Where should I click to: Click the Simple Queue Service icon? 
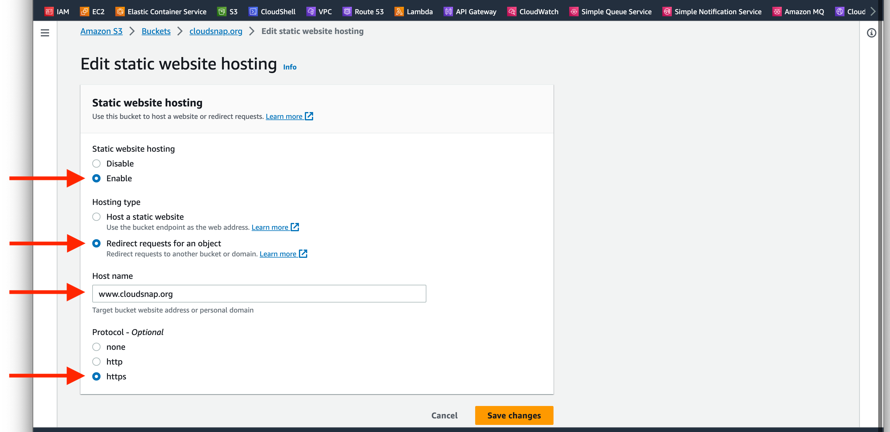tap(574, 12)
